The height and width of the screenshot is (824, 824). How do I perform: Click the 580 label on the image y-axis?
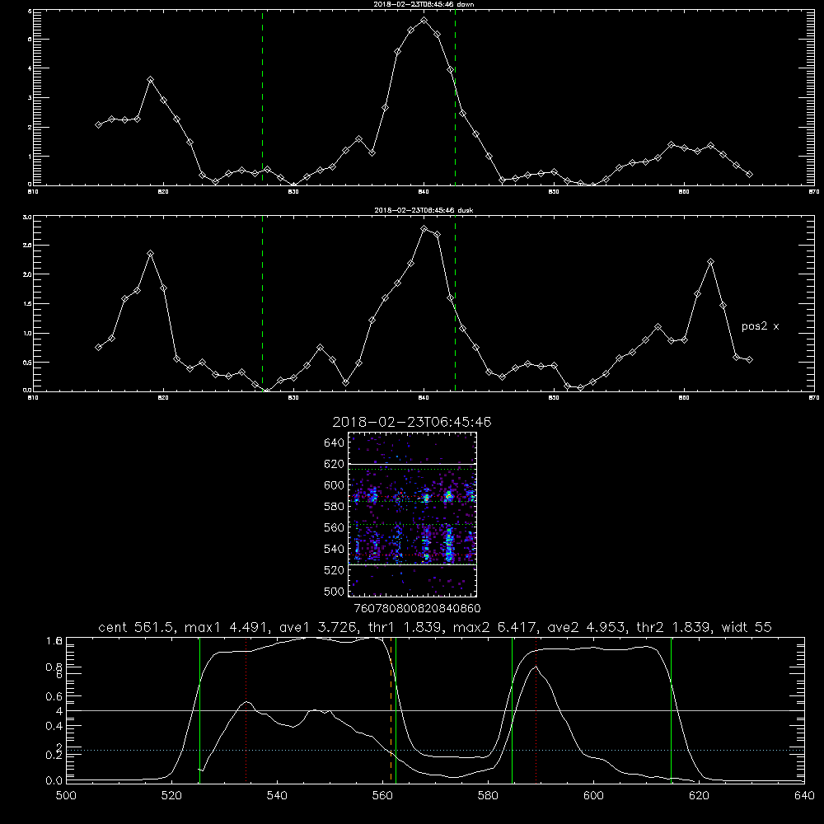click(335, 507)
